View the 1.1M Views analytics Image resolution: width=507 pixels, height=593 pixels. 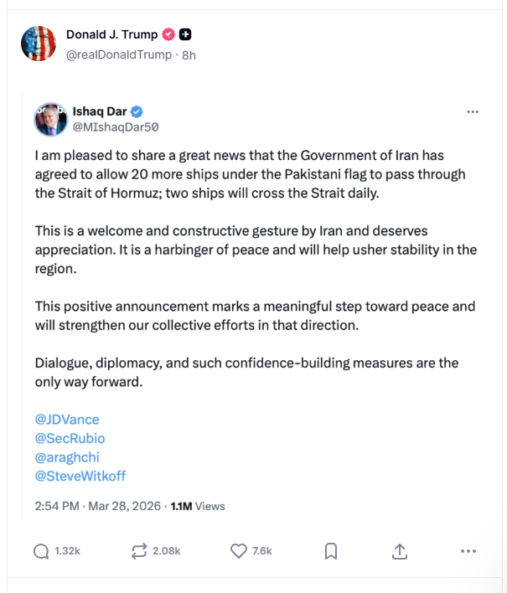[198, 506]
